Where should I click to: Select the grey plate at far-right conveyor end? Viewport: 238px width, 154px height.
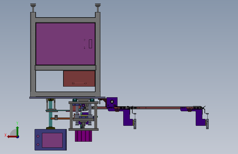207,124
